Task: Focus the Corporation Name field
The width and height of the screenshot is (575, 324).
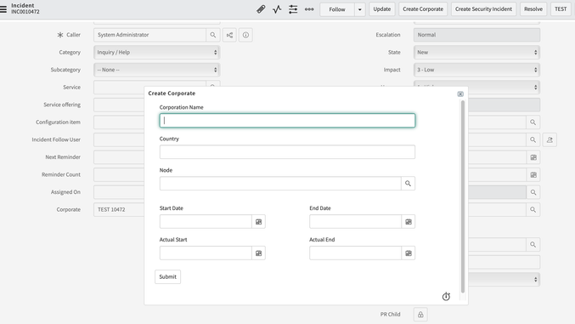Action: 287,121
